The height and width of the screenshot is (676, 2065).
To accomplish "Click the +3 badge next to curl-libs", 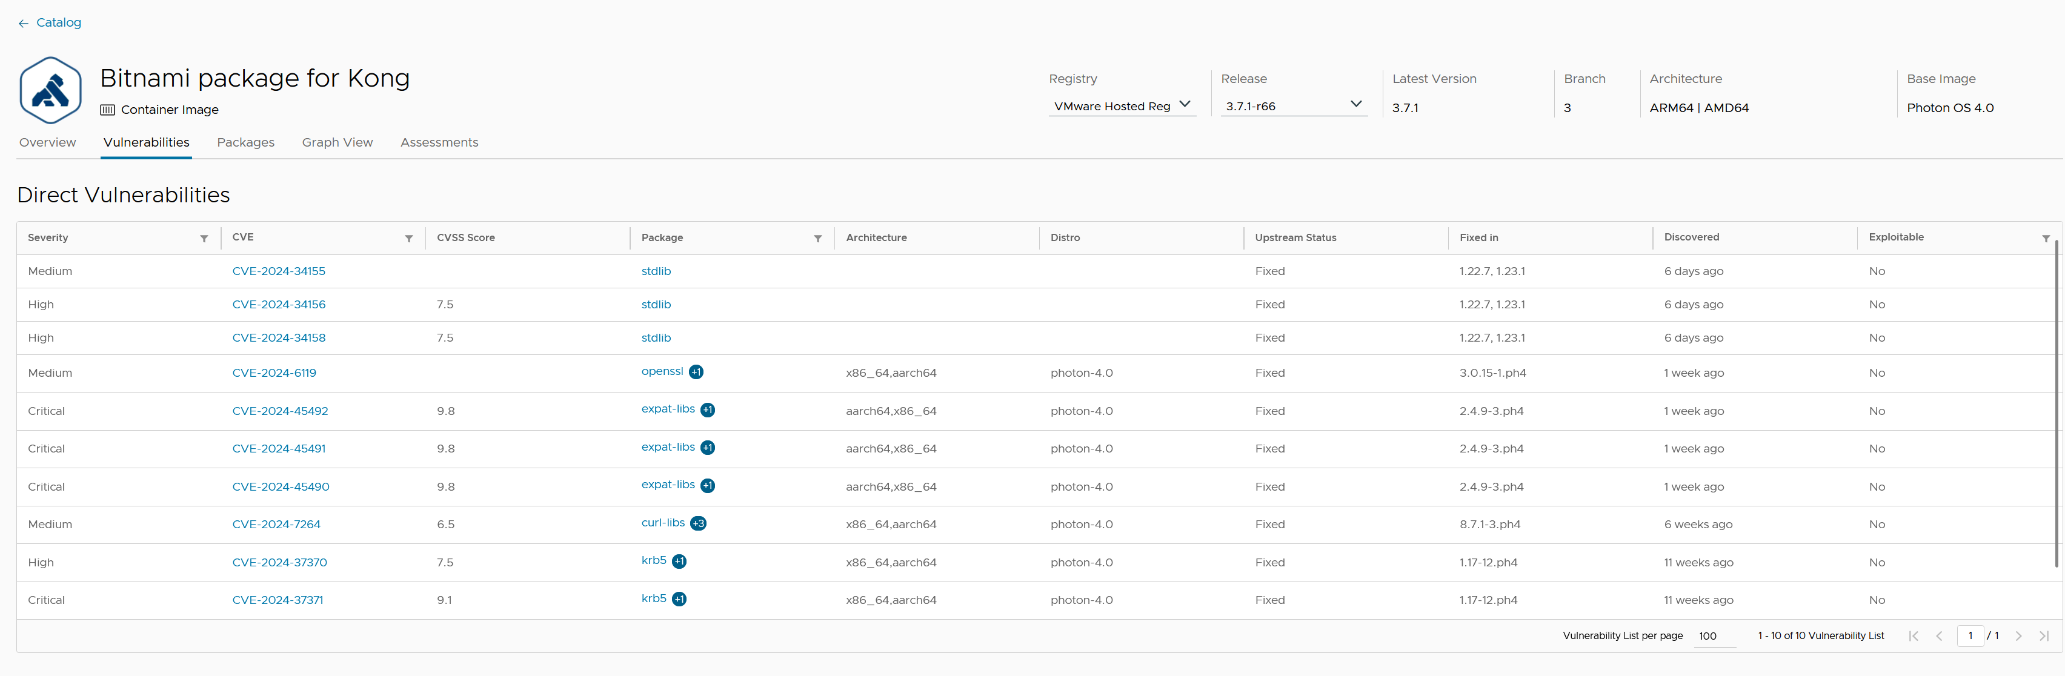I will coord(698,523).
